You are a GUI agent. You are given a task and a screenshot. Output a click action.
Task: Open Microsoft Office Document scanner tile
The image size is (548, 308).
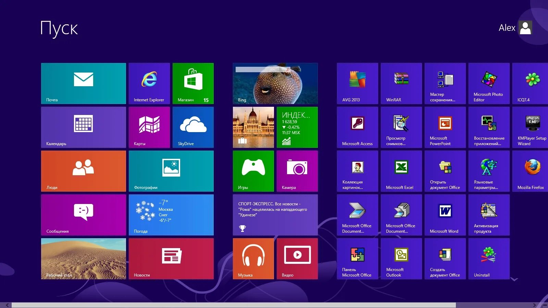(358, 215)
